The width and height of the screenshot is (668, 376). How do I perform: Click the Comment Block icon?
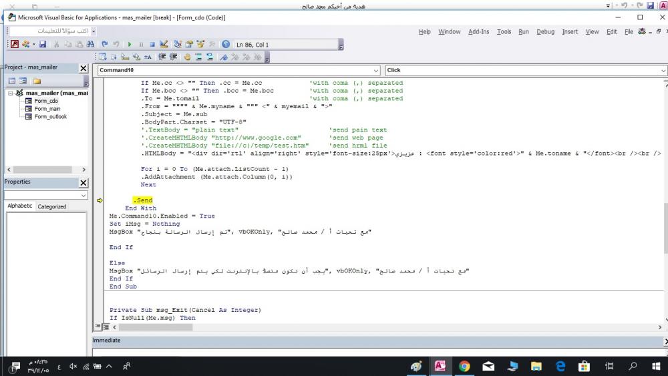[198, 57]
